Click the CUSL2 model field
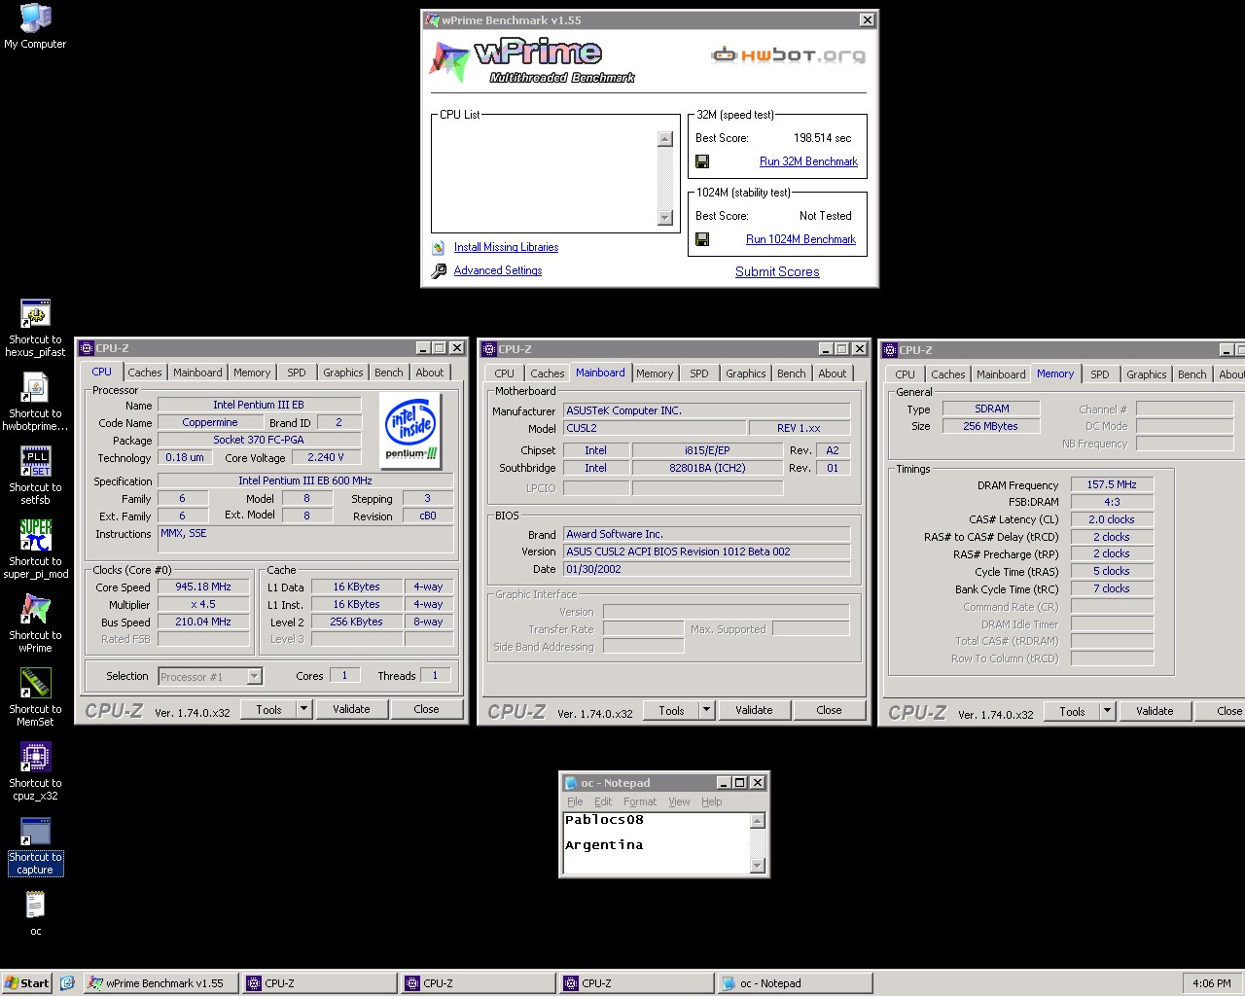Image resolution: width=1245 pixels, height=996 pixels. (x=655, y=428)
